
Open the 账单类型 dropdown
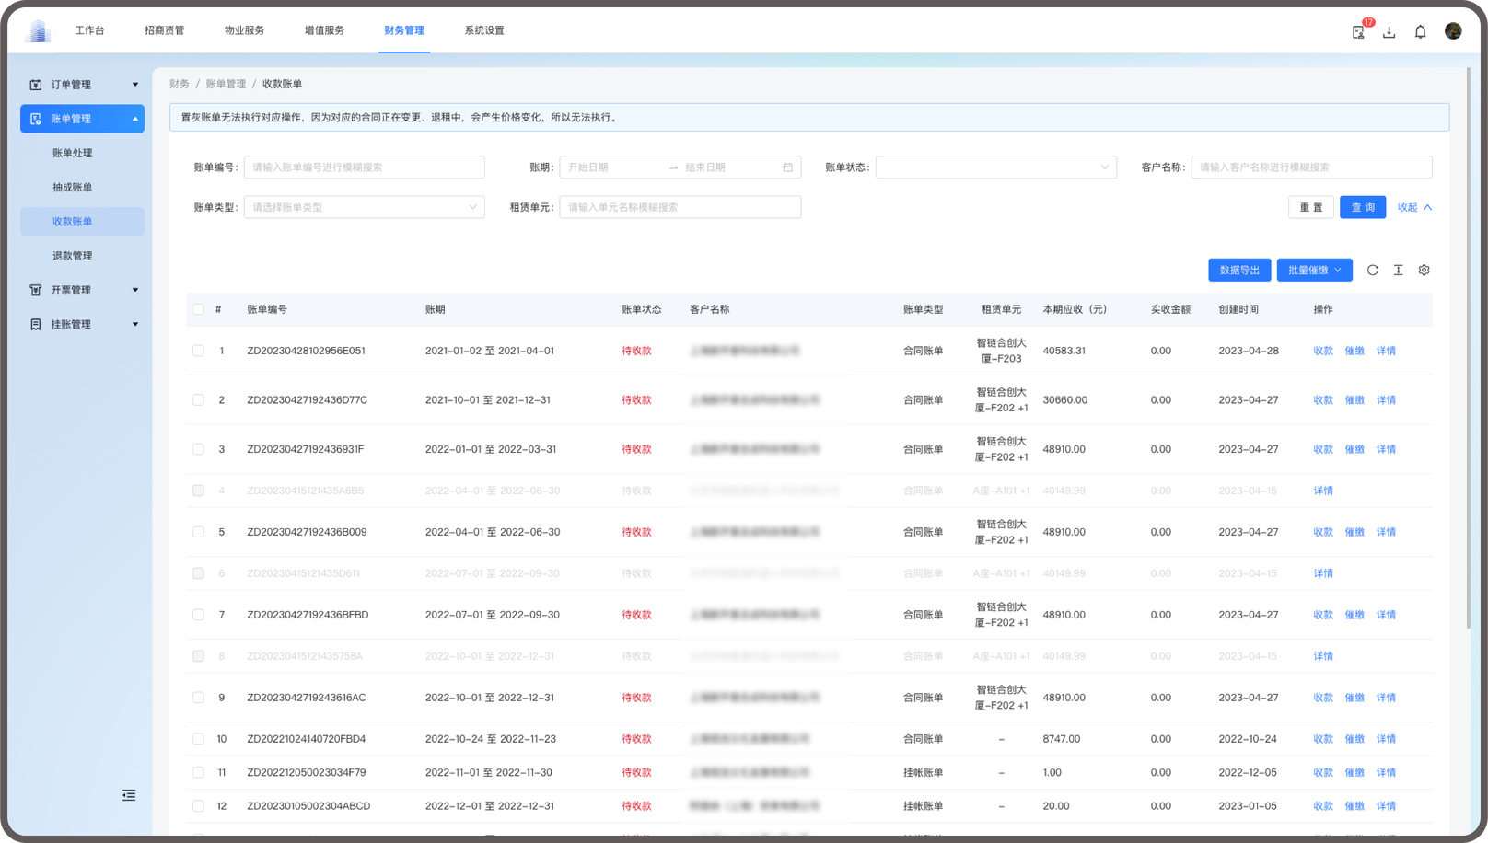click(x=364, y=207)
